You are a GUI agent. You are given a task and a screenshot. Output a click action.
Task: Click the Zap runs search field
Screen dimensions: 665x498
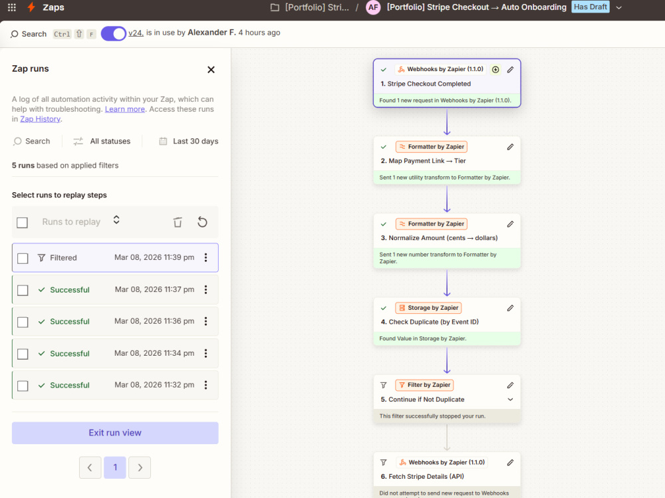pos(32,141)
